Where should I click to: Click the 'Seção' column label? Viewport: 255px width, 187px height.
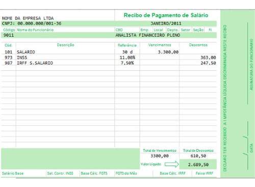198,30
